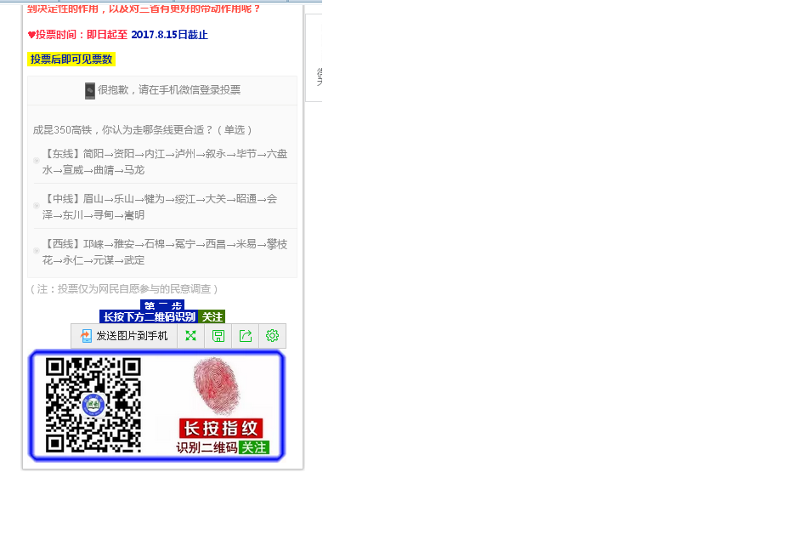Click the phone icon beside 很抱歉 notice
This screenshot has height=552, width=804.
click(x=90, y=91)
